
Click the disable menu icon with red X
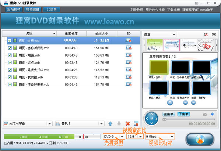coord(206,35)
